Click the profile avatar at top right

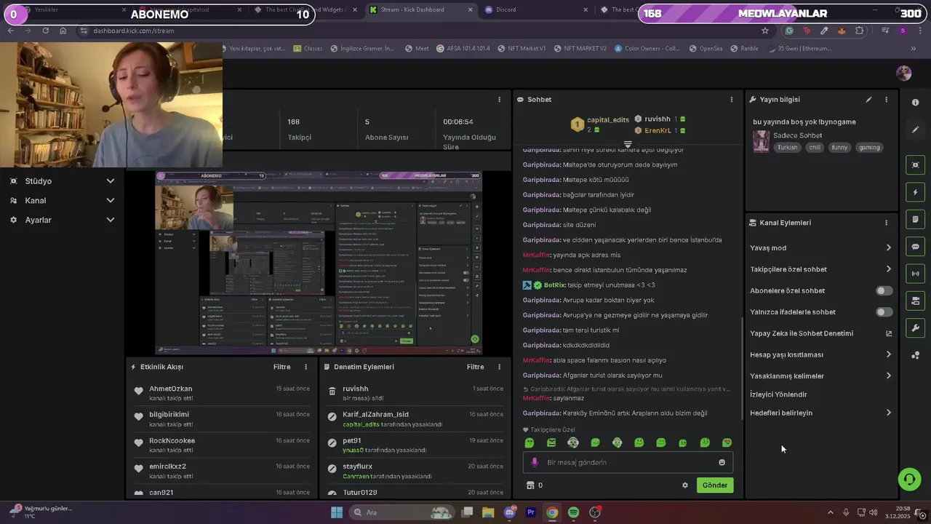click(903, 73)
